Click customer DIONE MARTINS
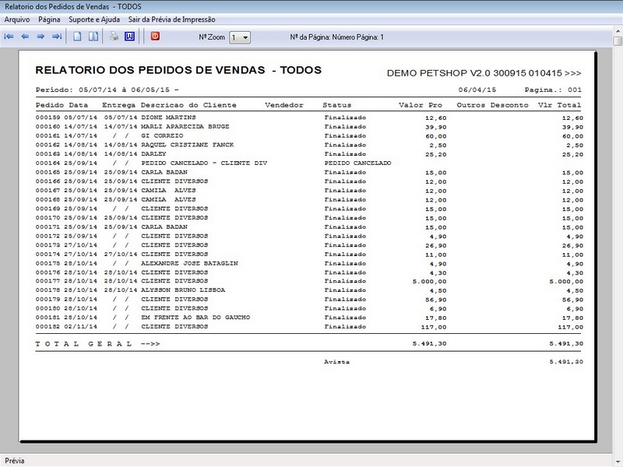623x467 pixels. tap(168, 118)
